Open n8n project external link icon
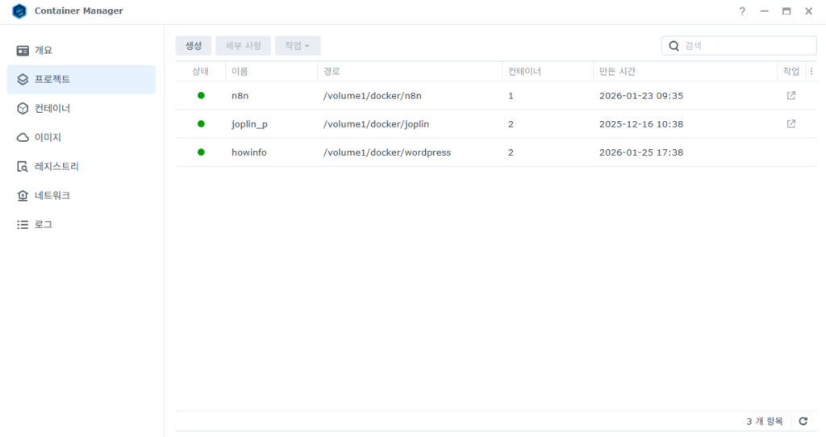 click(791, 96)
